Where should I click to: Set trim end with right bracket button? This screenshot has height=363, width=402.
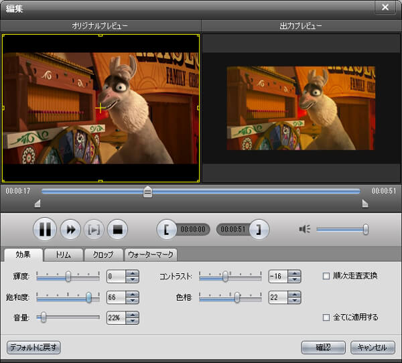click(x=259, y=229)
